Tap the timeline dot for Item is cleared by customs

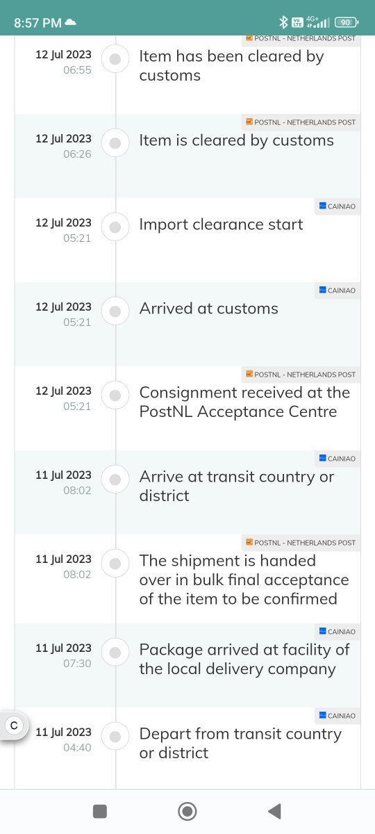pyautogui.click(x=115, y=144)
